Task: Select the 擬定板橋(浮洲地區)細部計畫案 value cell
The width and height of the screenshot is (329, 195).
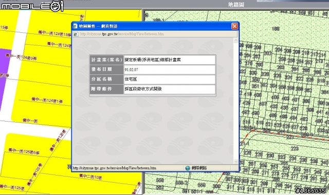Action: click(x=170, y=60)
